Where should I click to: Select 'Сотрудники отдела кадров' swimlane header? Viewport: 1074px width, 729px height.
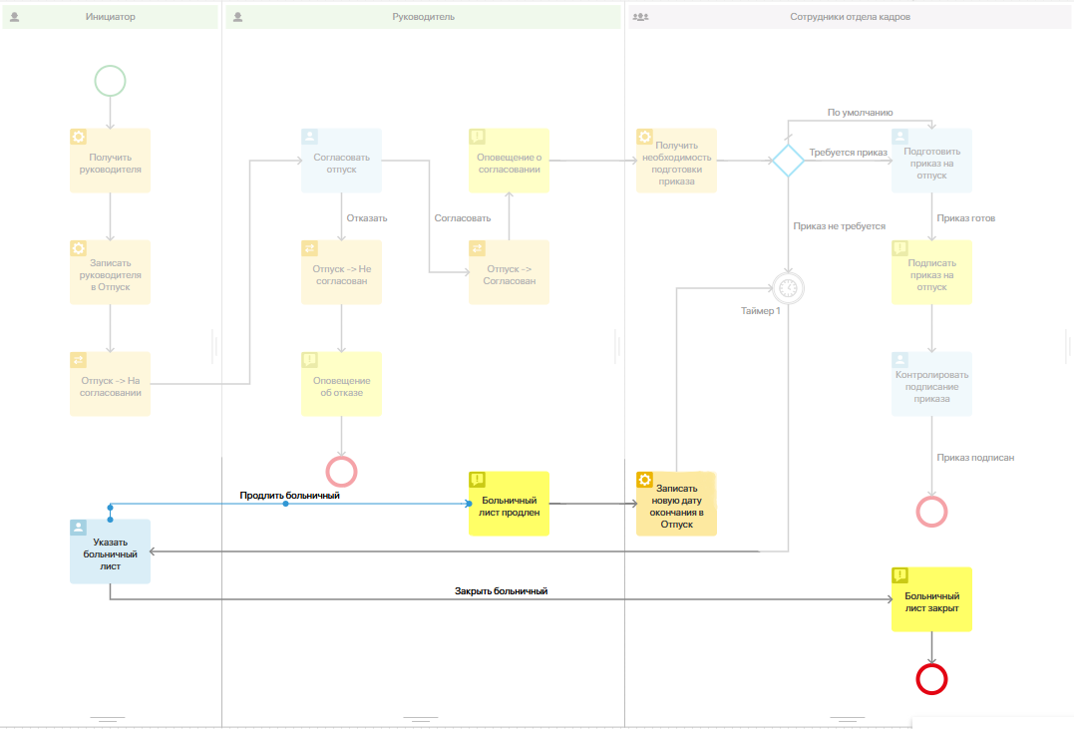(x=850, y=16)
